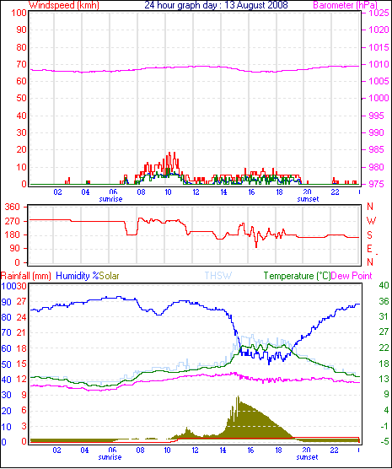The image size is (392, 469).
Task: Click the green -1 on the temperature axis
Action: [385, 426]
